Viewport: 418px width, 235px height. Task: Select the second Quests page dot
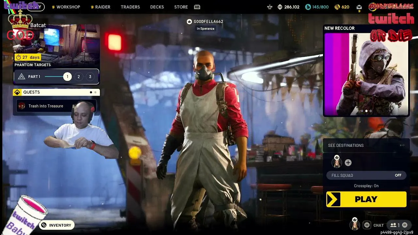(95, 92)
